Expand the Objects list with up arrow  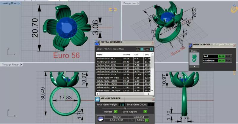tap(194, 66)
